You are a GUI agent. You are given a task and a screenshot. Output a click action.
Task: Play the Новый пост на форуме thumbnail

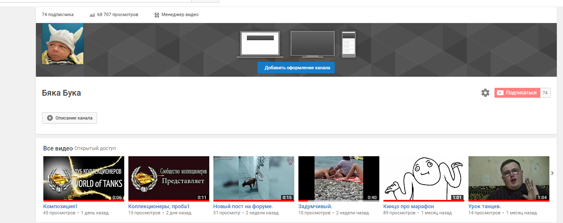point(254,179)
